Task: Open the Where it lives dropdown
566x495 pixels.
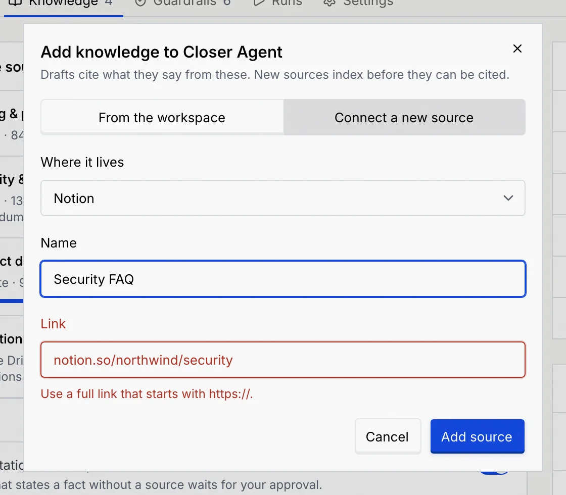Action: point(283,198)
